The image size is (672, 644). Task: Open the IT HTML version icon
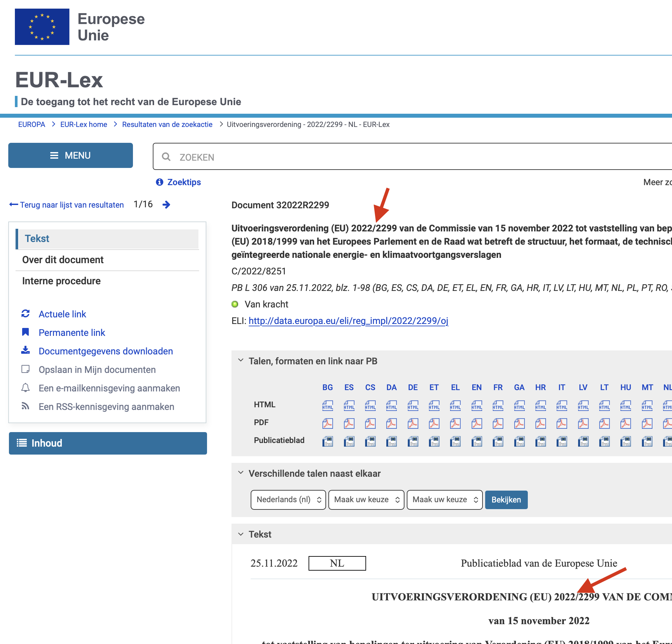(562, 406)
